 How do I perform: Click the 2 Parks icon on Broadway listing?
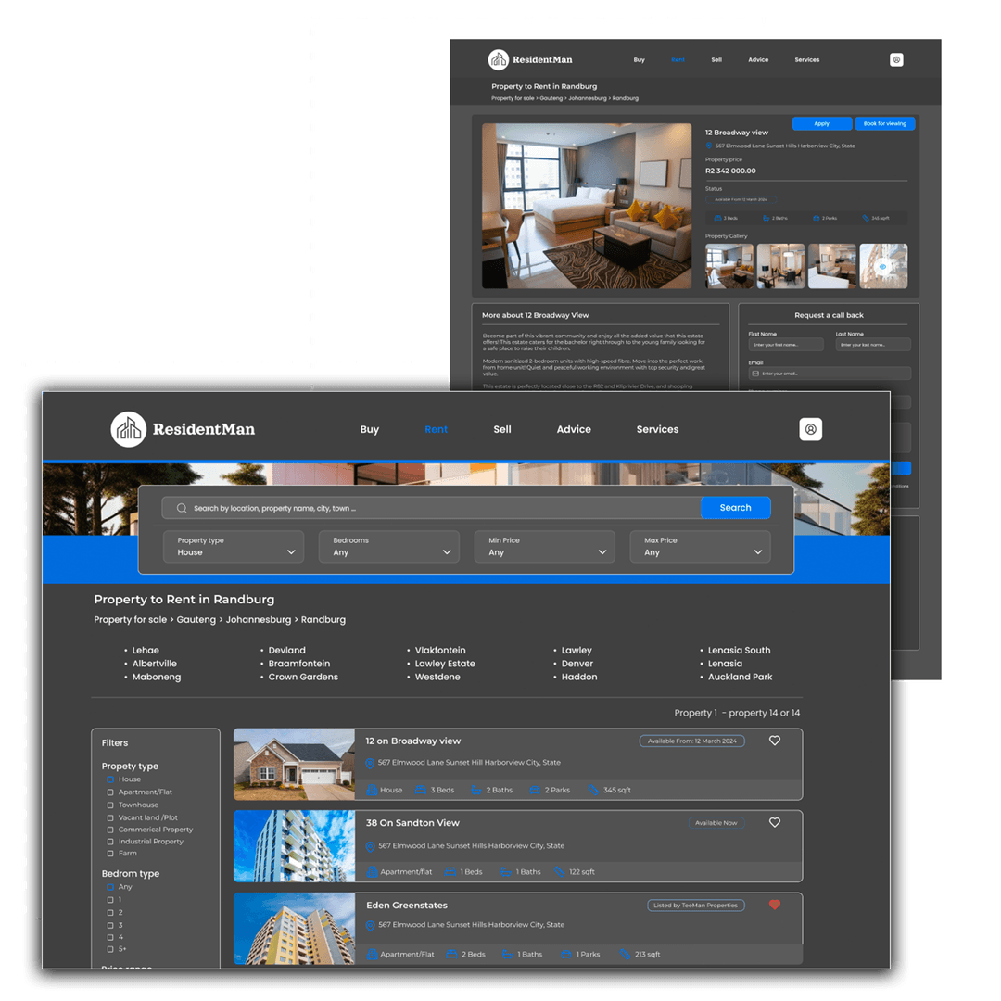coord(535,790)
